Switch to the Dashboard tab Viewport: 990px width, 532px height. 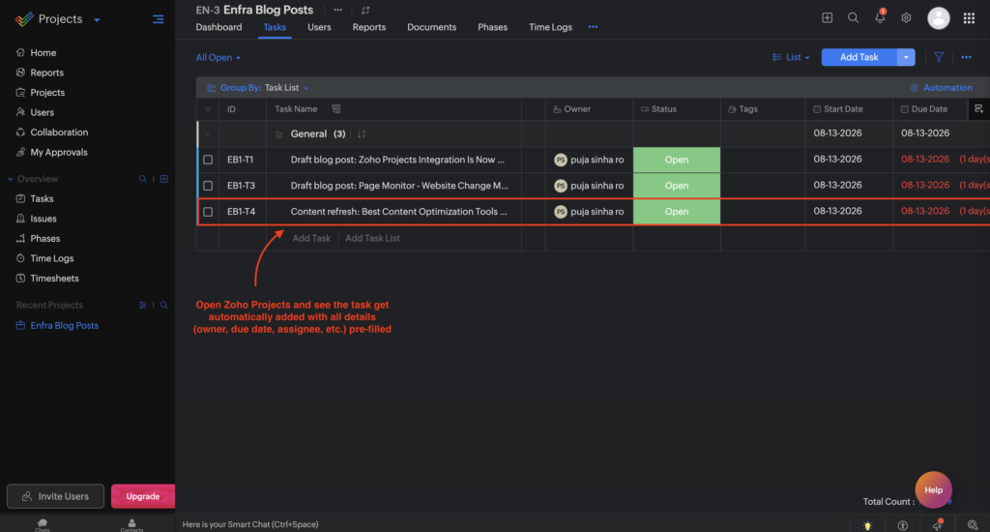218,27
